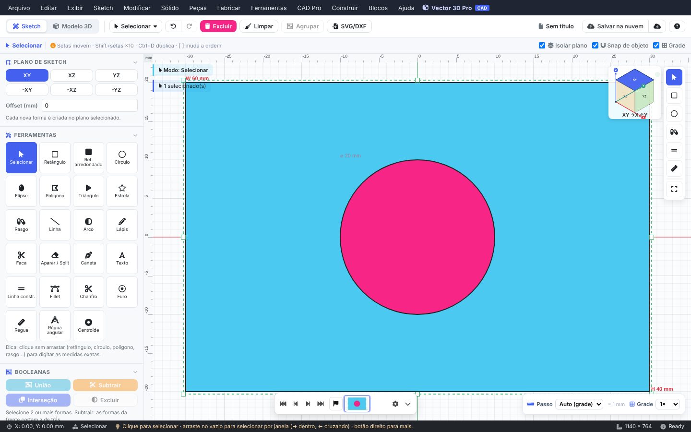
Task: Switch sketch plane to XZ
Action: 71,75
